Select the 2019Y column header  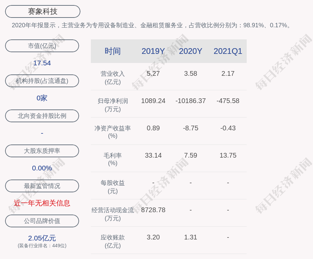point(153,51)
